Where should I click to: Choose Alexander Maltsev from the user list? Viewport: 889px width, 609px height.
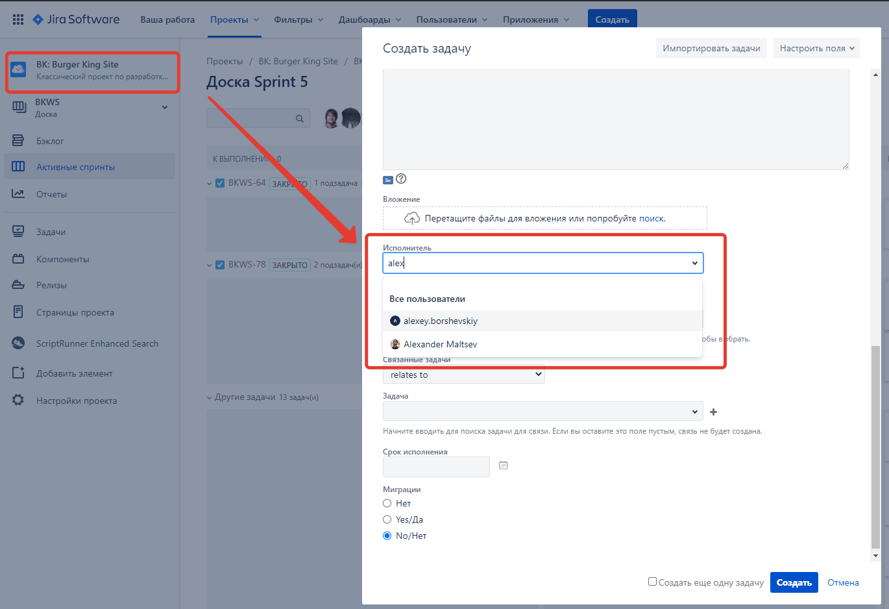440,344
